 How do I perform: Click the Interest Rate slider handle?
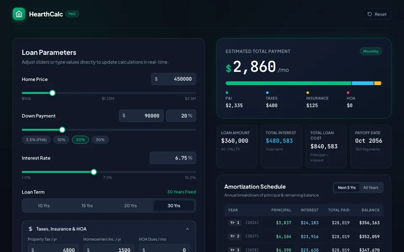(x=94, y=172)
